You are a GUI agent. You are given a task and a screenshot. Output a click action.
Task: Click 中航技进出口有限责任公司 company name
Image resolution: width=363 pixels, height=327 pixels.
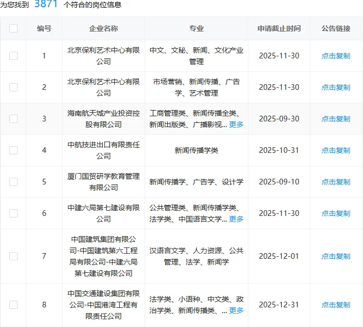[103, 150]
